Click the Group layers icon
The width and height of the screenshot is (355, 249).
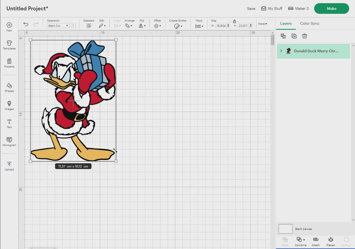(283, 36)
